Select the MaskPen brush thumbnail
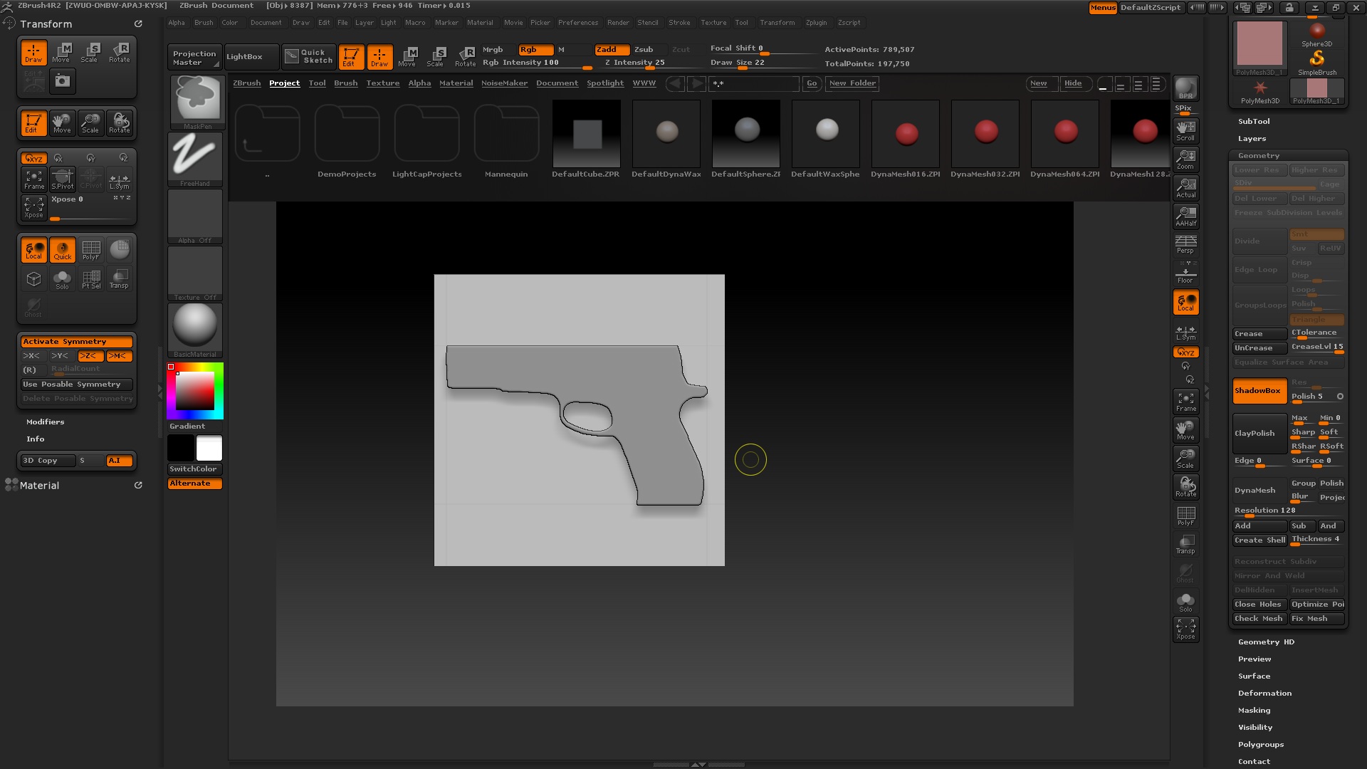 [196, 100]
